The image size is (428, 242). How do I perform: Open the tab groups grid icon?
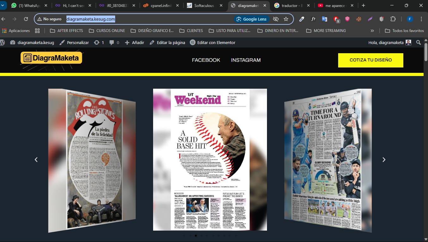coord(37,31)
